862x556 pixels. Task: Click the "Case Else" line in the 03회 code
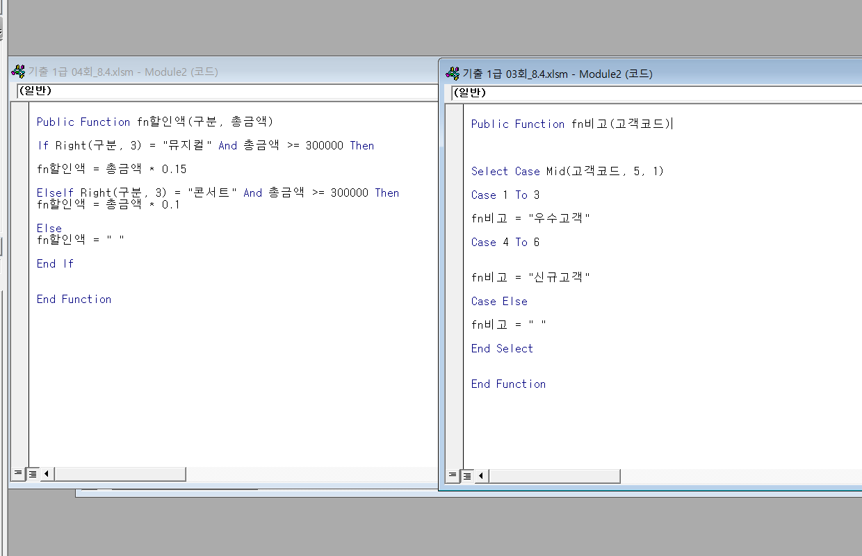499,301
